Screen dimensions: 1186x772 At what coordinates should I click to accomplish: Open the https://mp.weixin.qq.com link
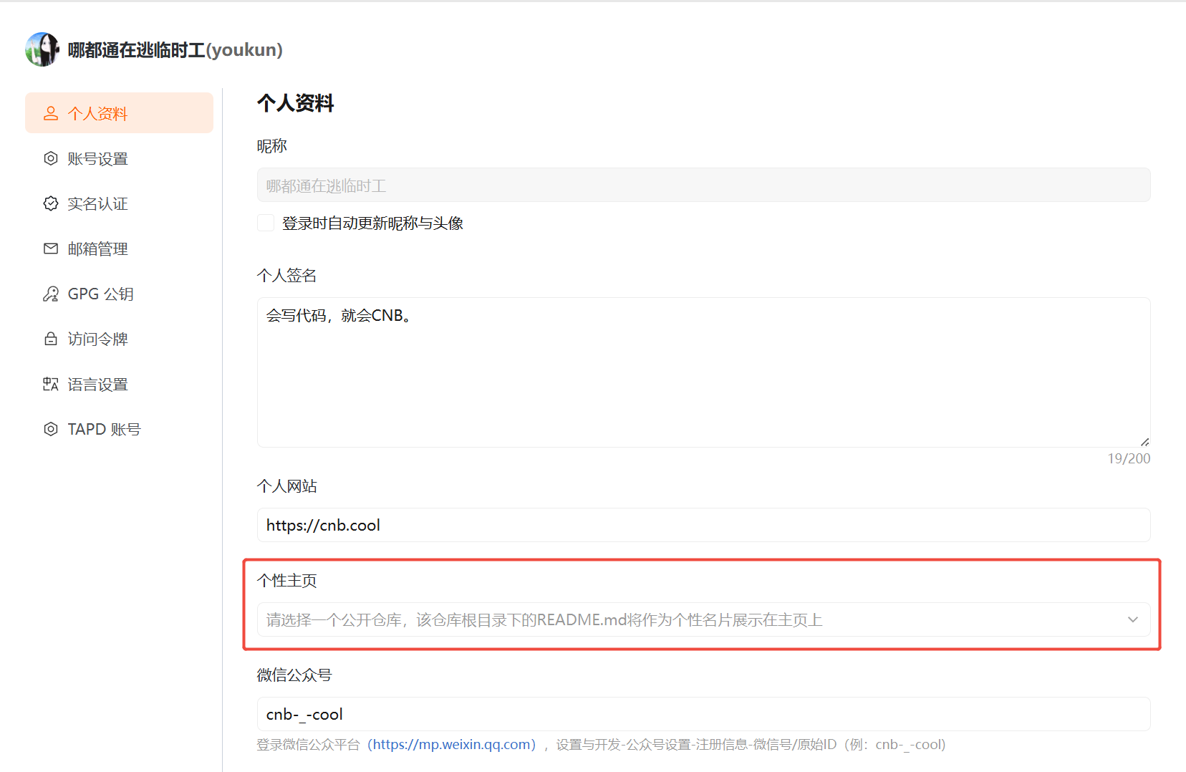(x=452, y=744)
